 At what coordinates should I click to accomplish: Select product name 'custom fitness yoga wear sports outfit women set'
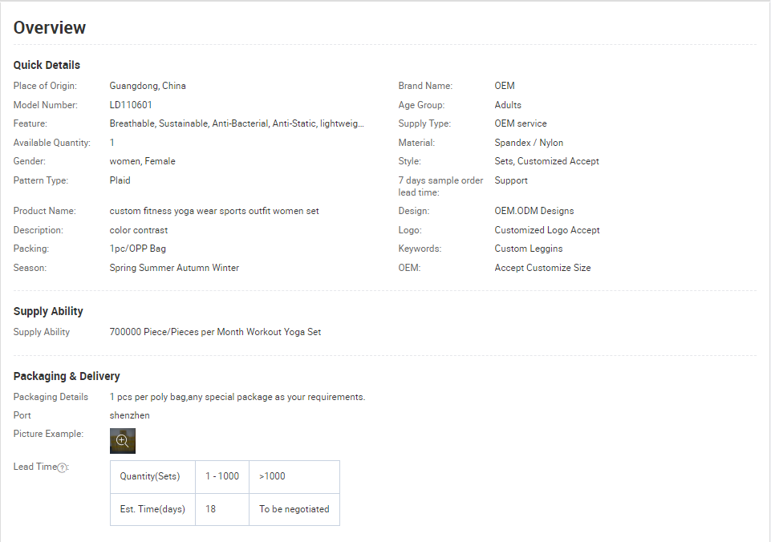[214, 211]
